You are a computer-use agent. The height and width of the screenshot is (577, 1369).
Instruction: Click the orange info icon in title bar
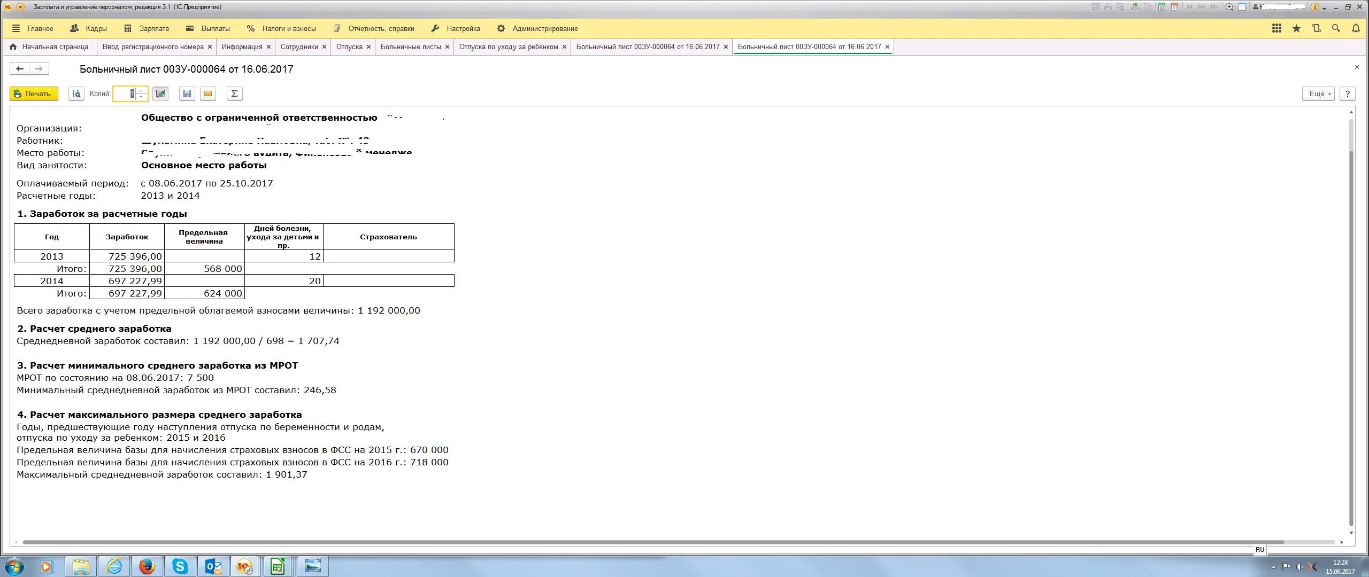1315,7
